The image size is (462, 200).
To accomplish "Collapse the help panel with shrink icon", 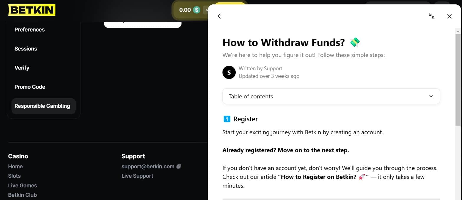I will click(432, 16).
